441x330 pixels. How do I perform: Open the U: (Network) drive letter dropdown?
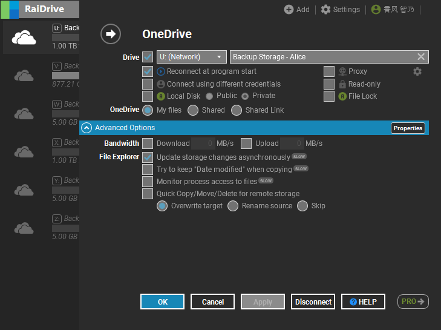point(191,57)
